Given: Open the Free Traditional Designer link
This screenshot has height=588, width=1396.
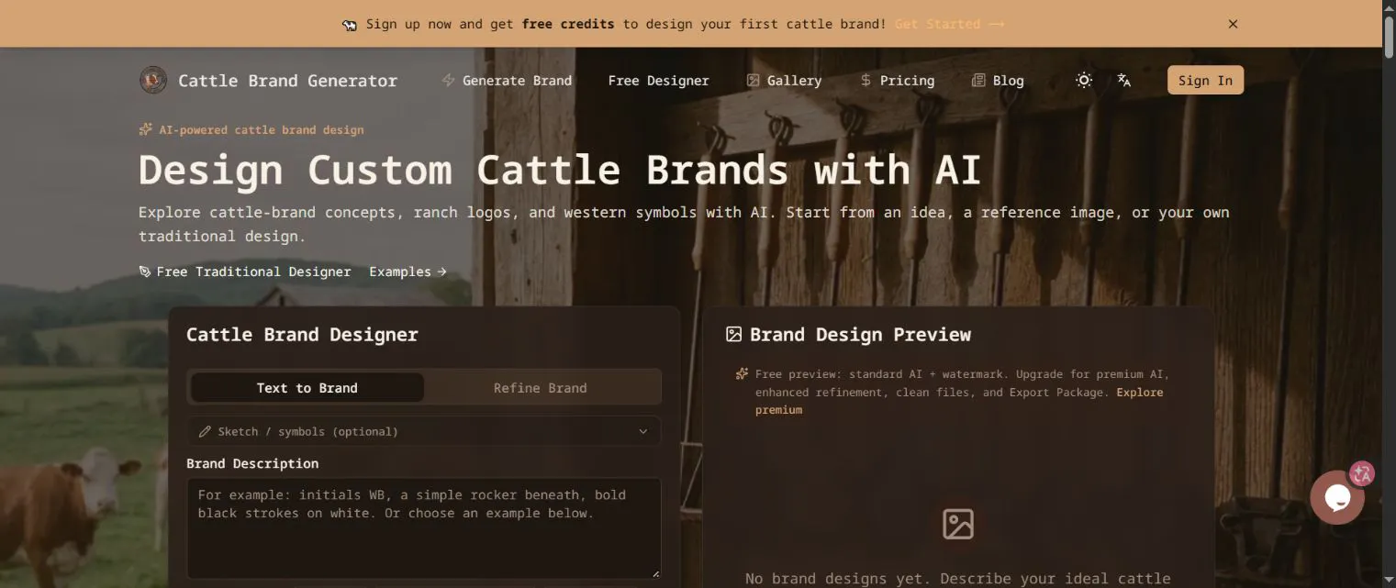Looking at the screenshot, I should tap(245, 272).
